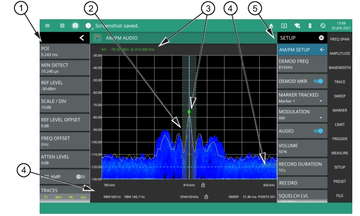Toggle the AUDIO switch off
The height and width of the screenshot is (216, 360).
coord(319,131)
